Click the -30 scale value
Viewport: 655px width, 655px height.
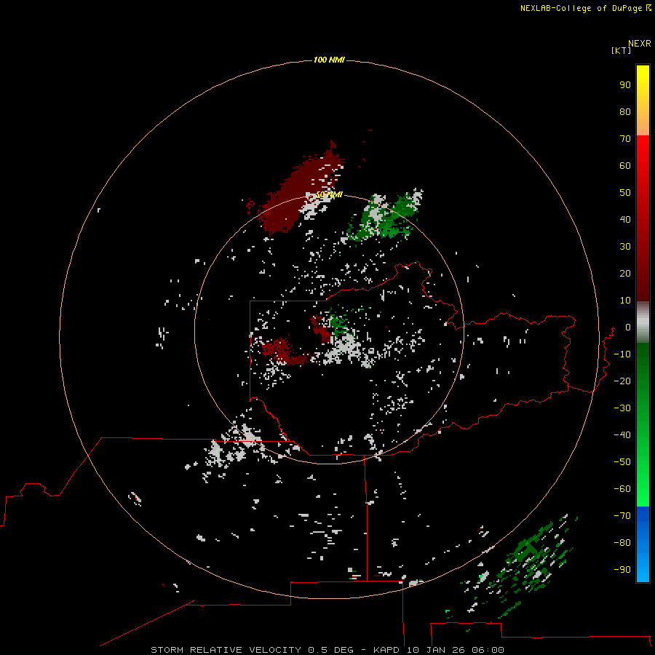622,408
